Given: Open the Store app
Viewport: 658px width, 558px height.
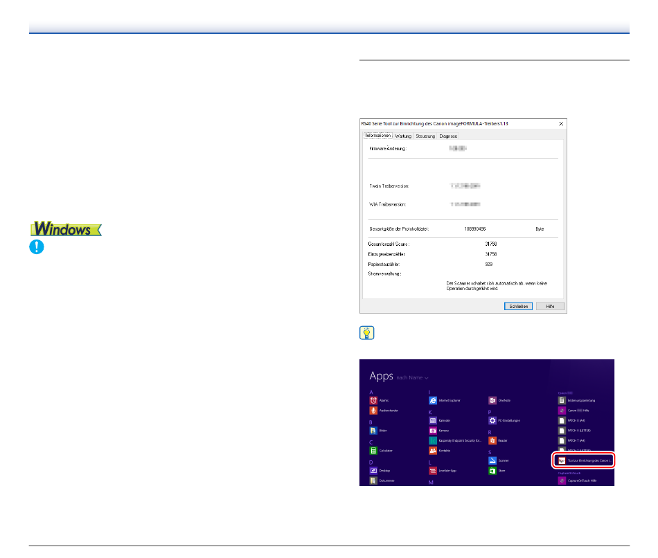Looking at the screenshot, I should coord(492,471).
